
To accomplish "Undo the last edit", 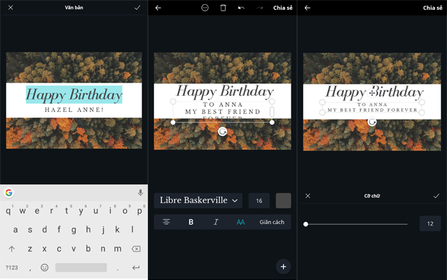I will 242,8.
